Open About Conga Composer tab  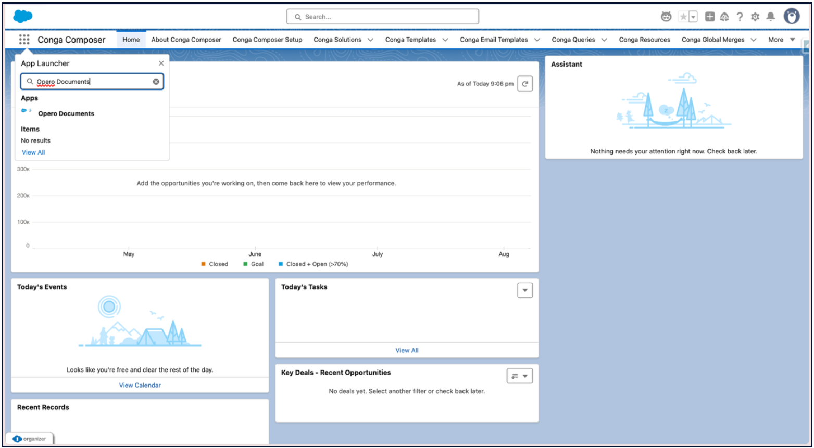pos(186,40)
